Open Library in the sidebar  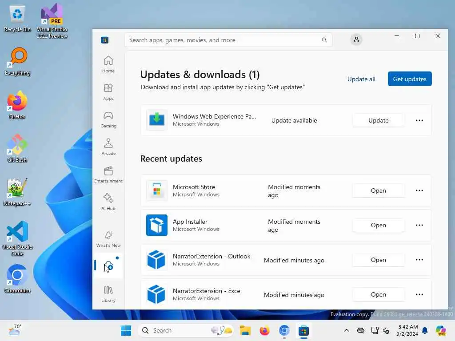tap(108, 294)
